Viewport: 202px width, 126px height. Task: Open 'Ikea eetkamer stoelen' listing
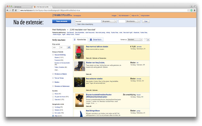point(94,78)
